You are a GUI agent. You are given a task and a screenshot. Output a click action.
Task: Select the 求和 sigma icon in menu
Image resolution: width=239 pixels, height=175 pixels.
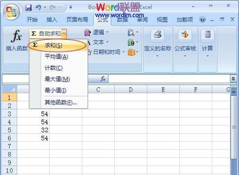point(35,45)
